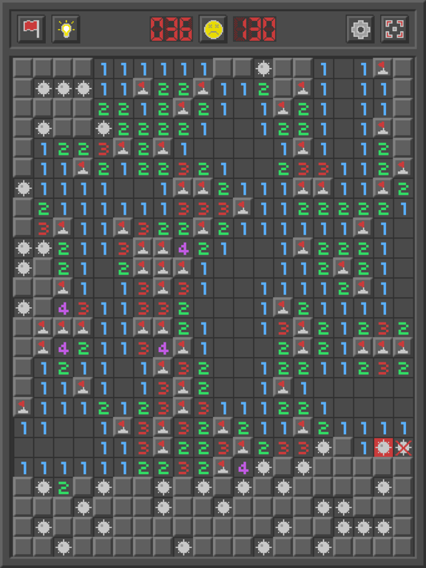
Task: Click the mine counter showing 036
Action: pyautogui.click(x=172, y=29)
